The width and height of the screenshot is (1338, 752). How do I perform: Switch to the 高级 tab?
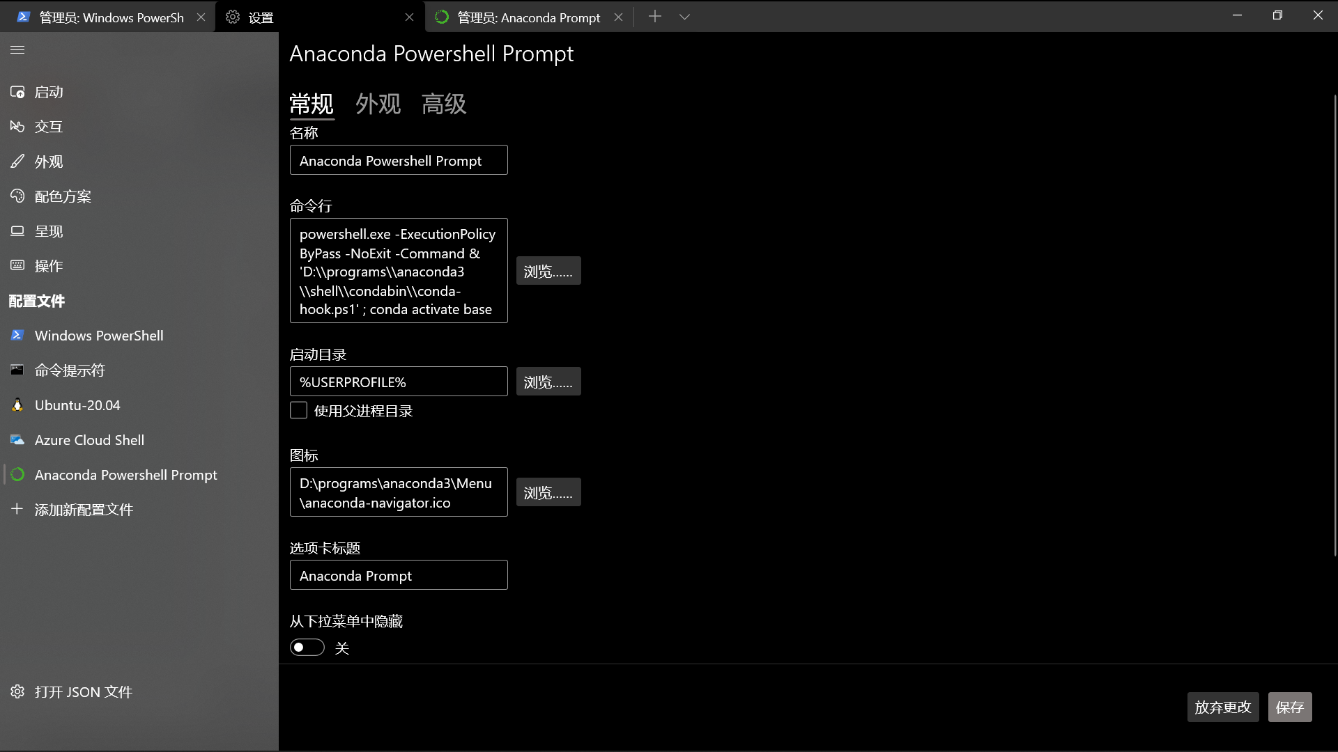coord(443,104)
